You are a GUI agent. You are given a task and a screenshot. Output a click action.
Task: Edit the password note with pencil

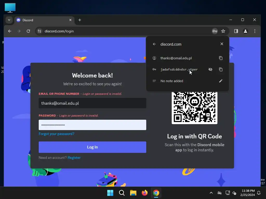click(221, 81)
